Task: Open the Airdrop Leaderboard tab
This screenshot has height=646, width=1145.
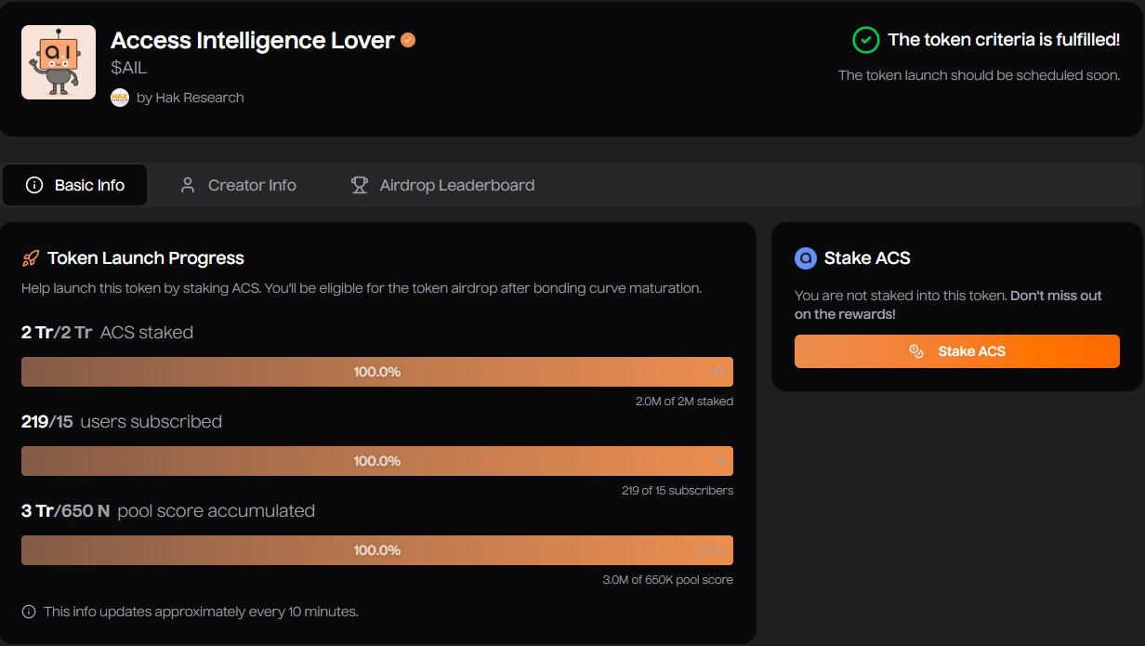Action: pos(442,185)
